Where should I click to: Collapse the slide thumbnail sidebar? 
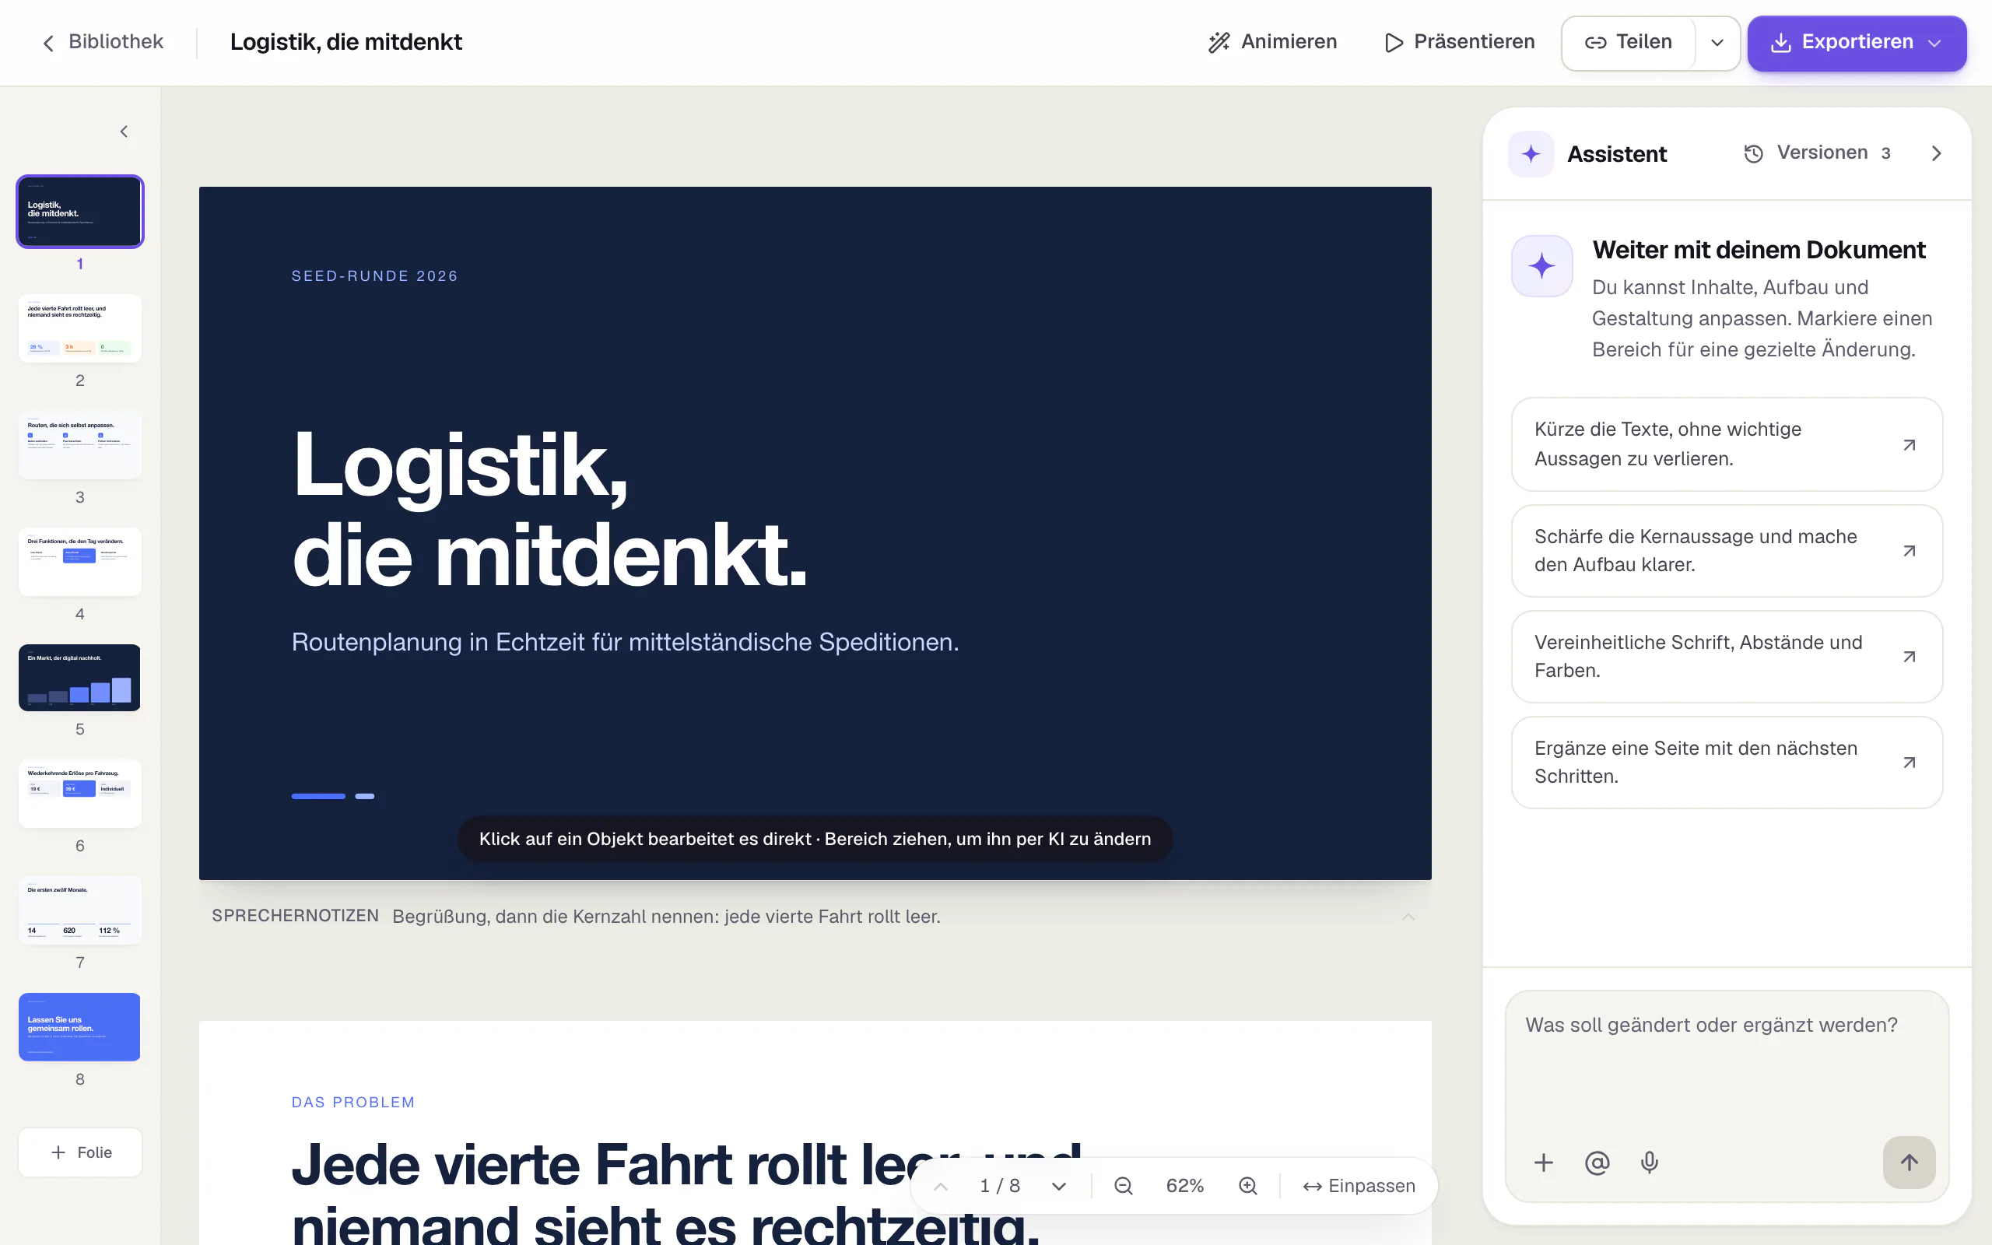click(x=124, y=132)
